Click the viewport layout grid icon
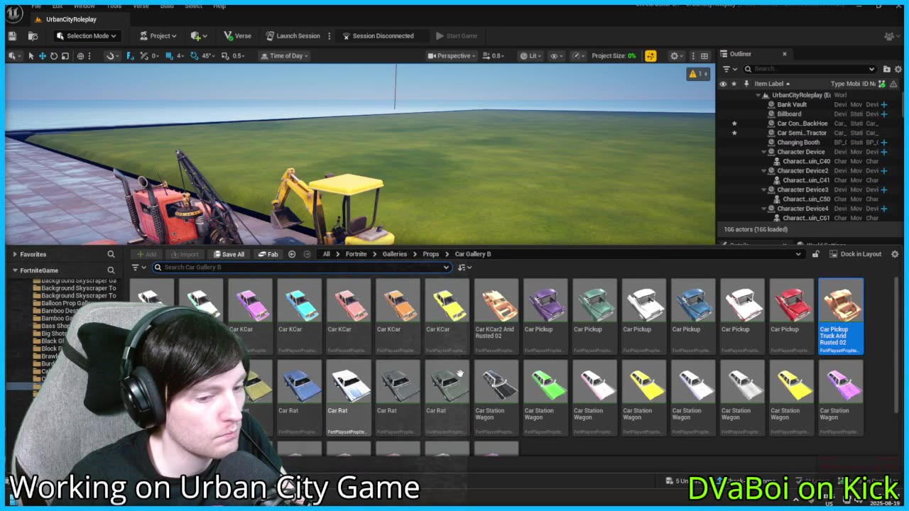The width and height of the screenshot is (909, 511). coord(704,55)
